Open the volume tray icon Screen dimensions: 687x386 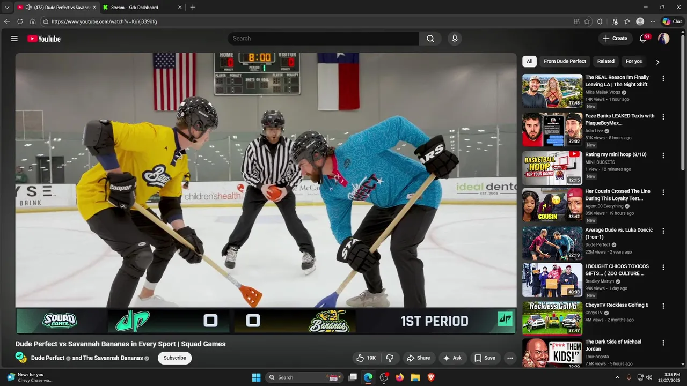[x=649, y=377]
